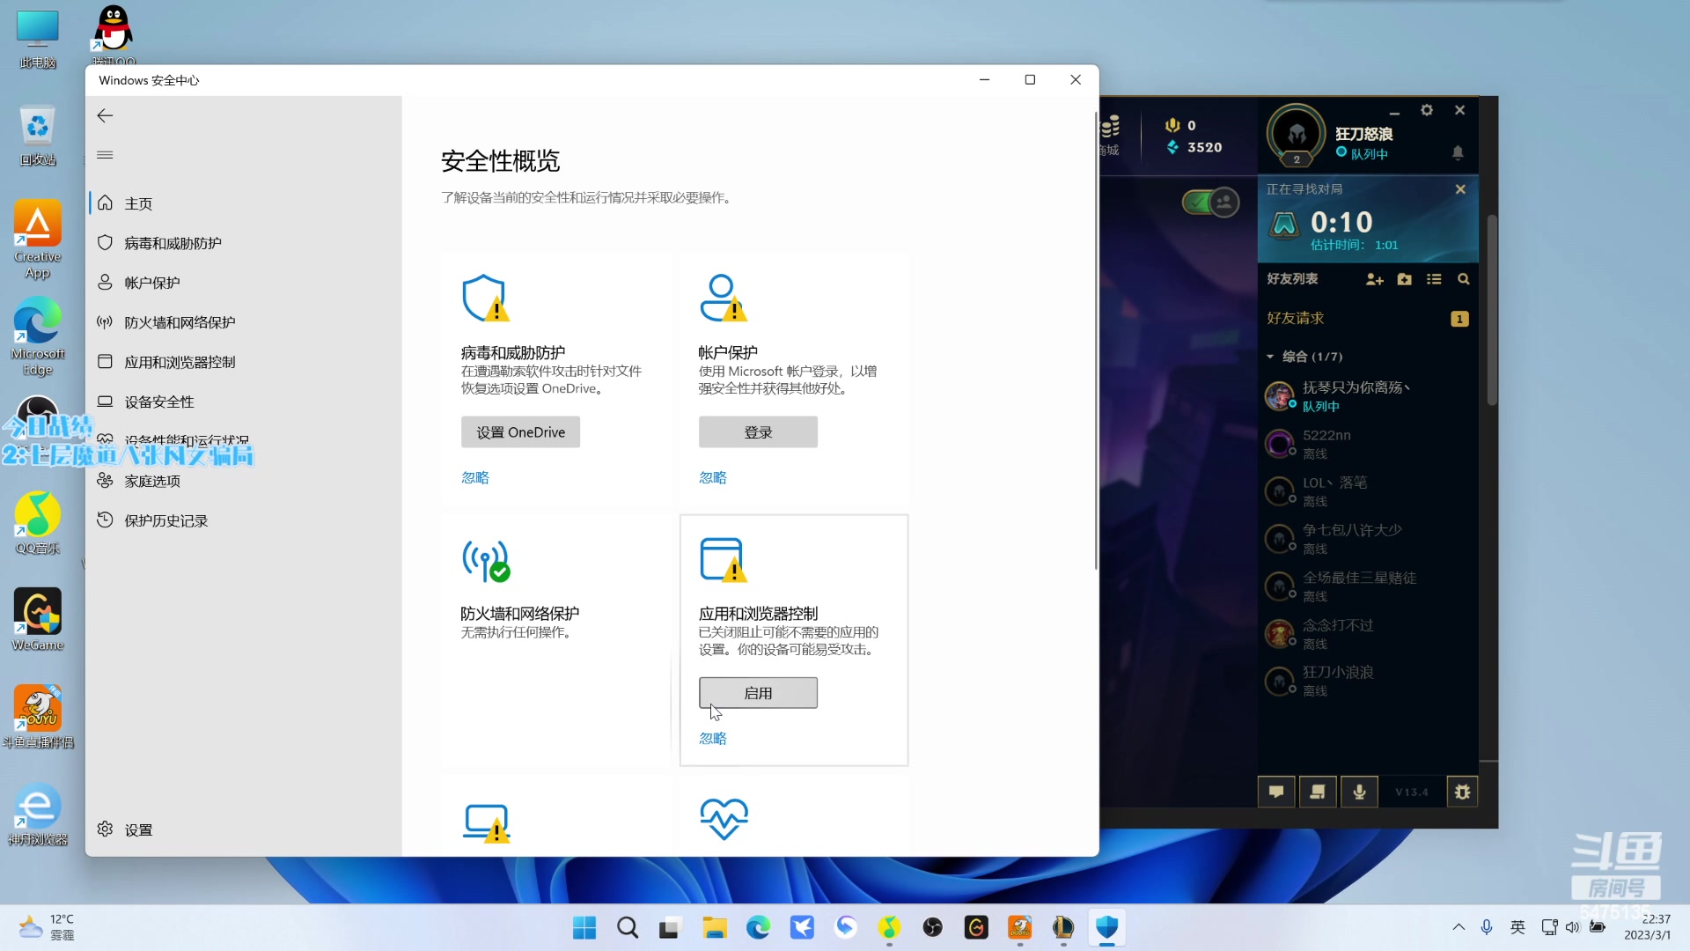Open 帐户保护 in the sidebar

[244, 283]
